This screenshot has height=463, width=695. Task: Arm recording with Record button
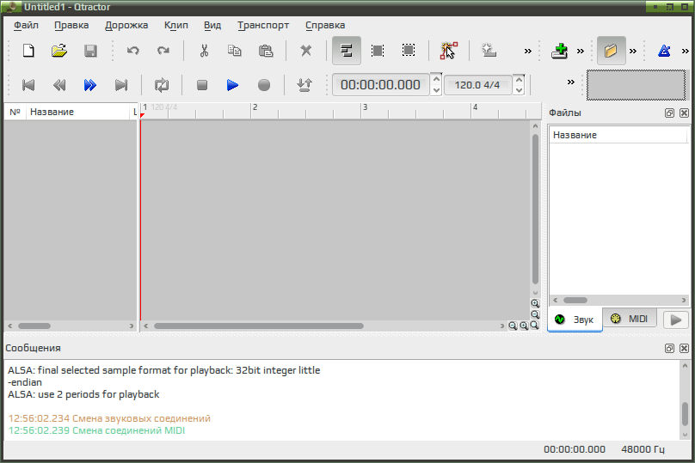pyautogui.click(x=264, y=85)
